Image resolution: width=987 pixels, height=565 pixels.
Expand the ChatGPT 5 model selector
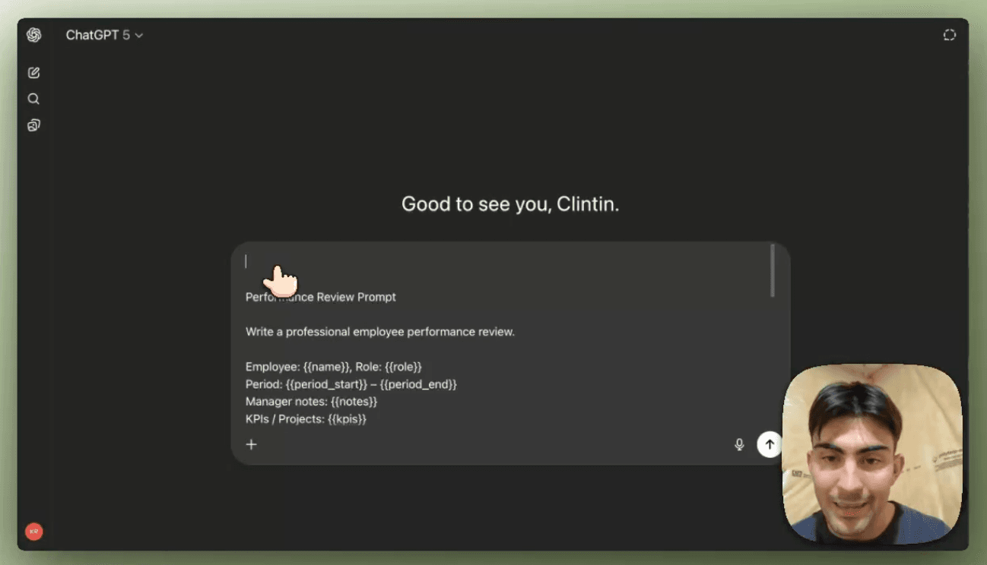(x=104, y=35)
